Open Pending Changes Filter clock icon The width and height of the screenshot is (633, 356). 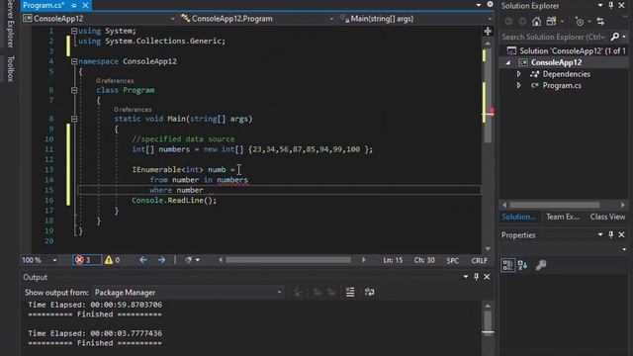point(580,22)
